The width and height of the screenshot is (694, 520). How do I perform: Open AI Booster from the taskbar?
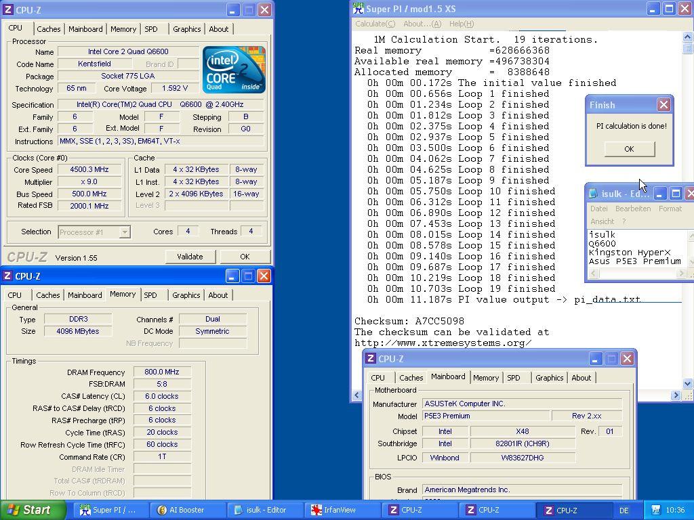187,510
